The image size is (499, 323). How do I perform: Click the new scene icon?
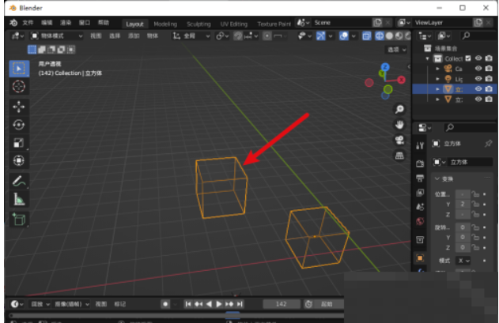378,23
